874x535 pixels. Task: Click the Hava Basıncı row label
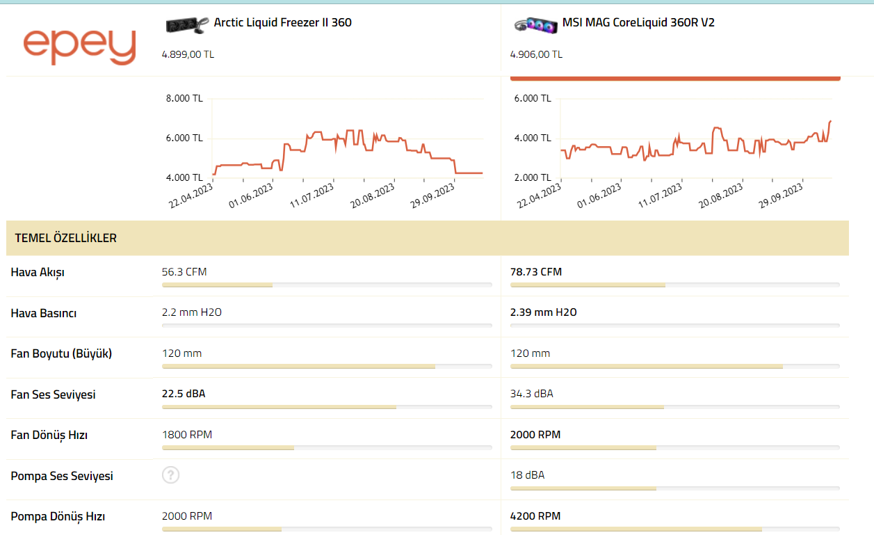[x=44, y=313]
